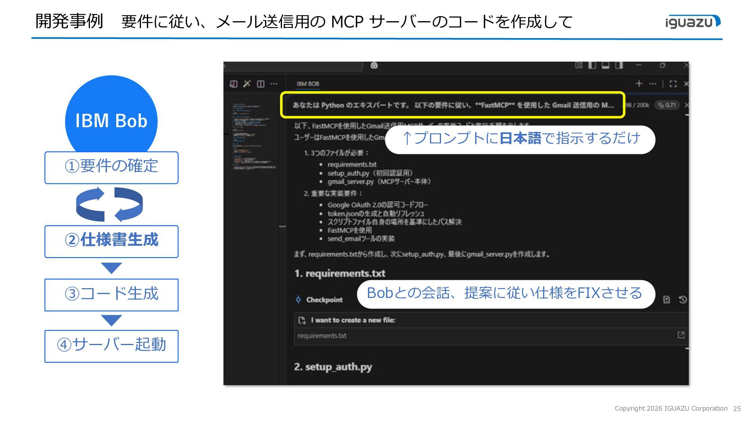
Task: Switch to the IBM BOB tab
Action: point(308,84)
